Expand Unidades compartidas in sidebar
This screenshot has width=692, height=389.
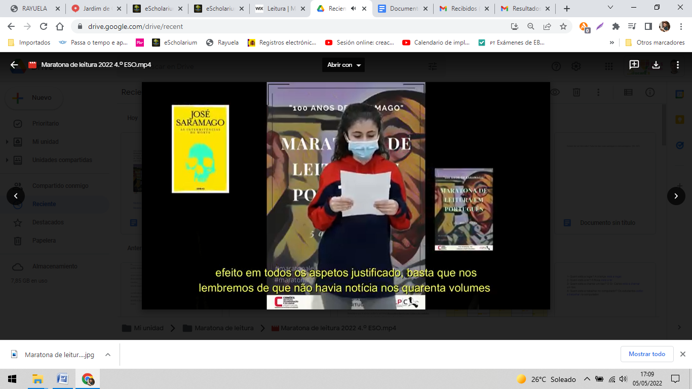pos(7,160)
